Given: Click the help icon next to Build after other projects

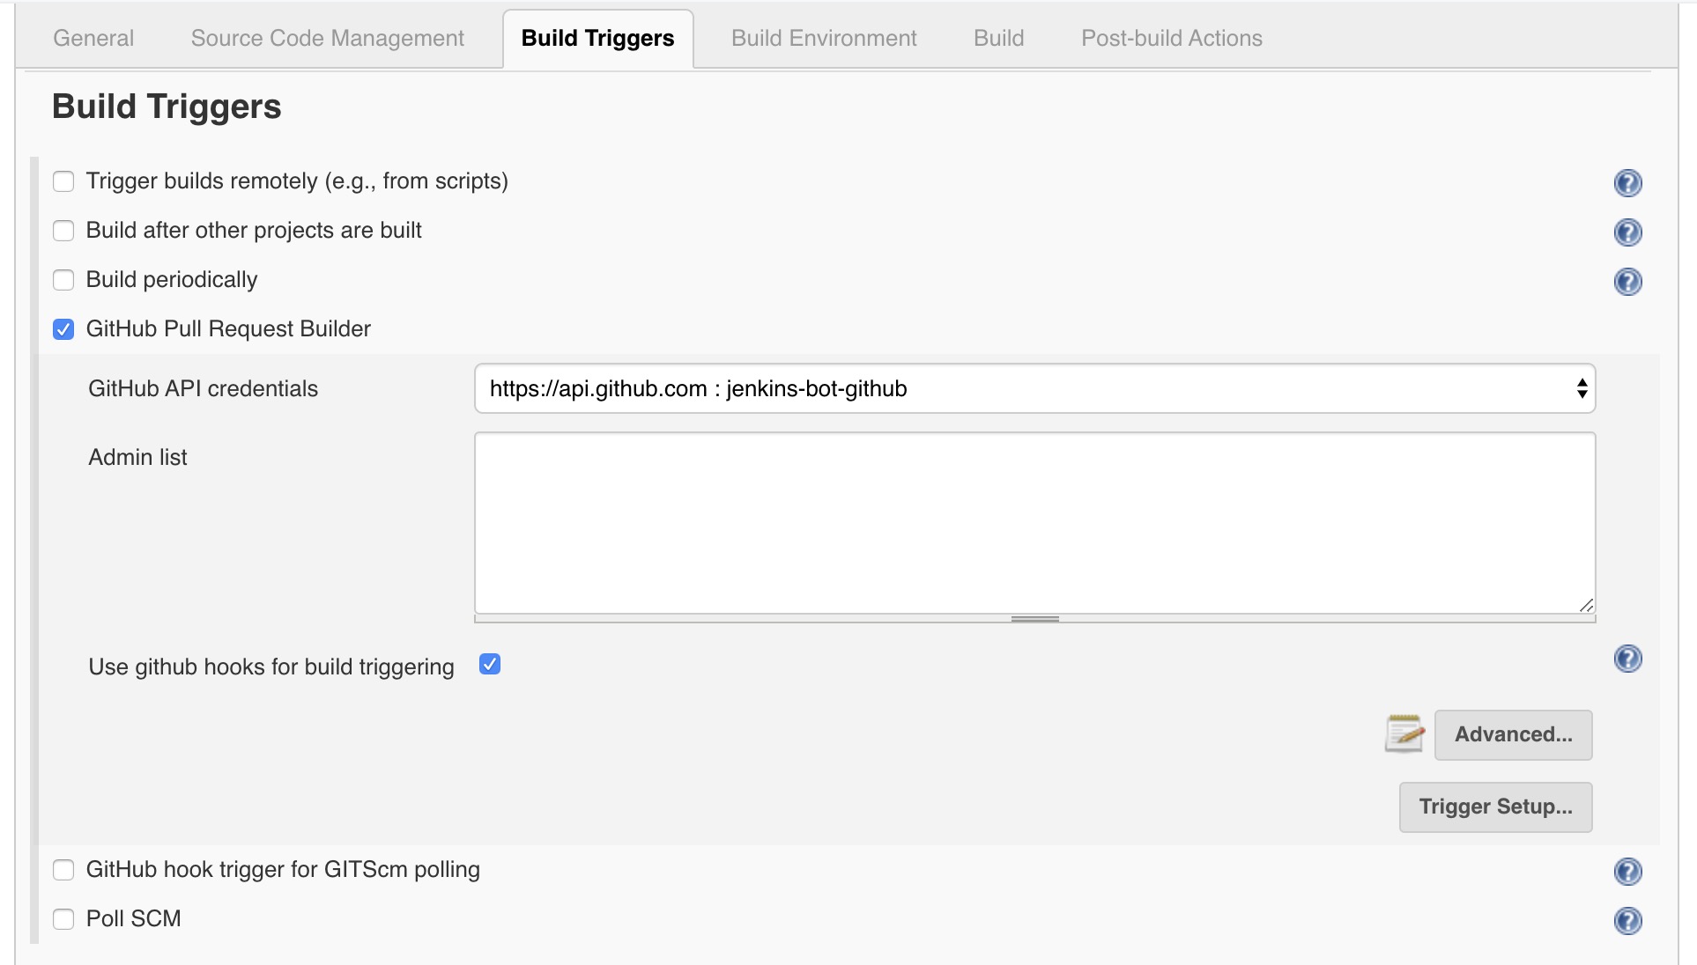Looking at the screenshot, I should (x=1628, y=232).
